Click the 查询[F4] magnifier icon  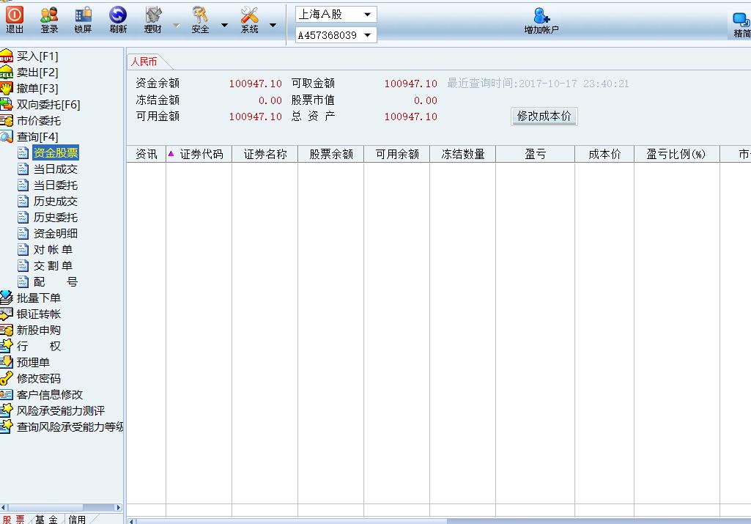(6, 136)
